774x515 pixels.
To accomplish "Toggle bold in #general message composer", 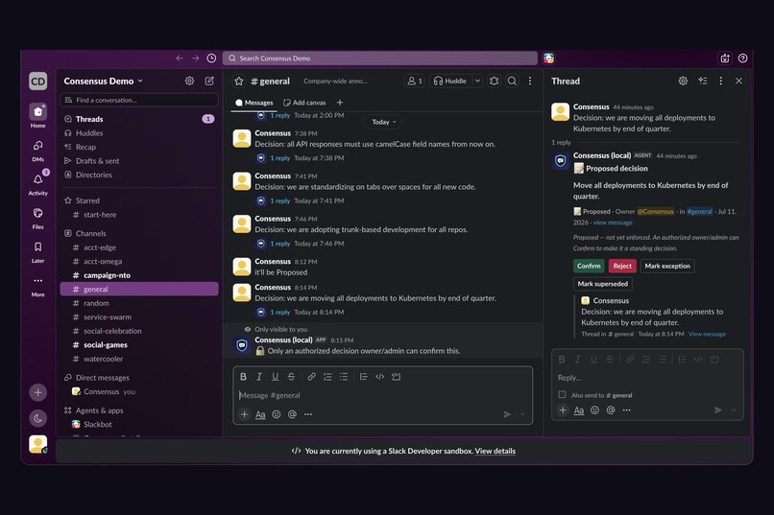I will pos(243,377).
